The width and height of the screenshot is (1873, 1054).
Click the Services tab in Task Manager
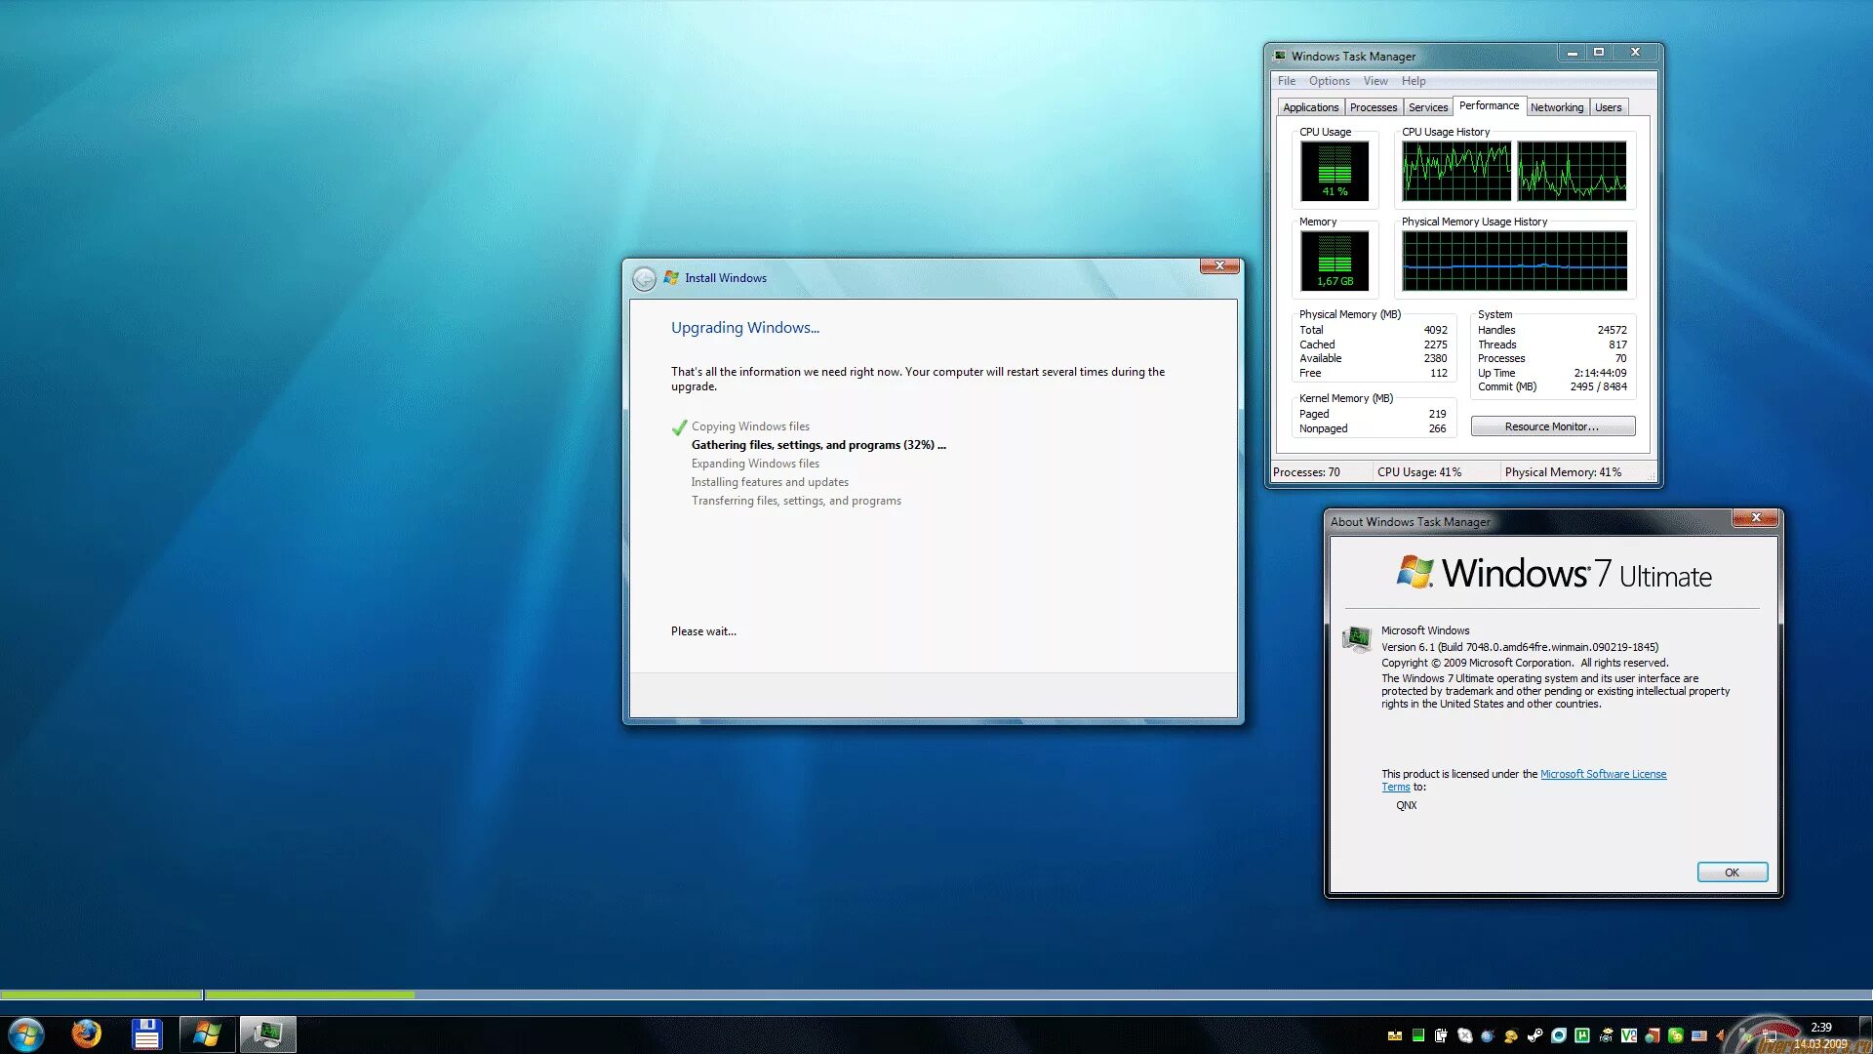pos(1428,106)
